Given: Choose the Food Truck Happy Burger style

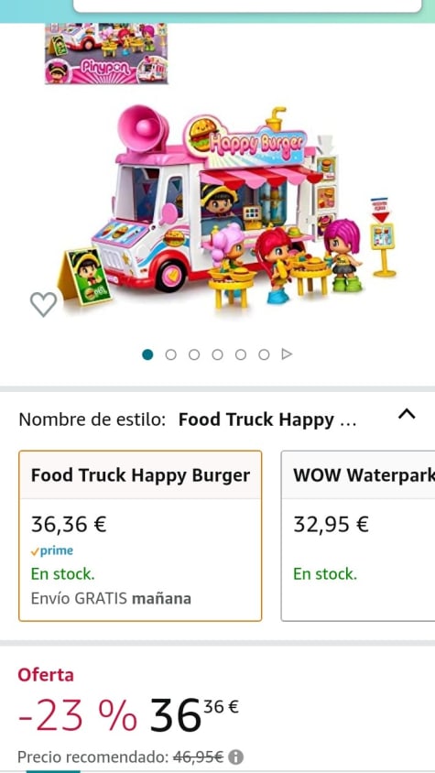Looking at the screenshot, I should 140,536.
